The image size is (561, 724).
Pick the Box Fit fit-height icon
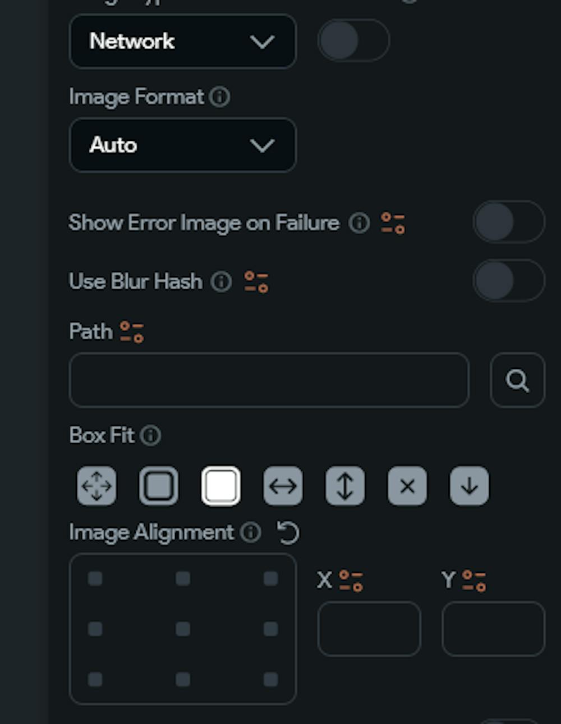[345, 485]
